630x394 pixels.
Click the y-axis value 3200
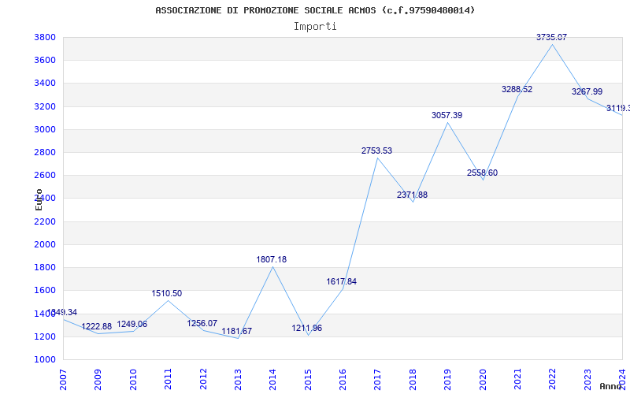tap(45, 107)
